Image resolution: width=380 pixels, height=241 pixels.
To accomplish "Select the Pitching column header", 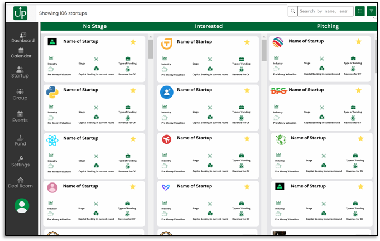I will (x=328, y=26).
